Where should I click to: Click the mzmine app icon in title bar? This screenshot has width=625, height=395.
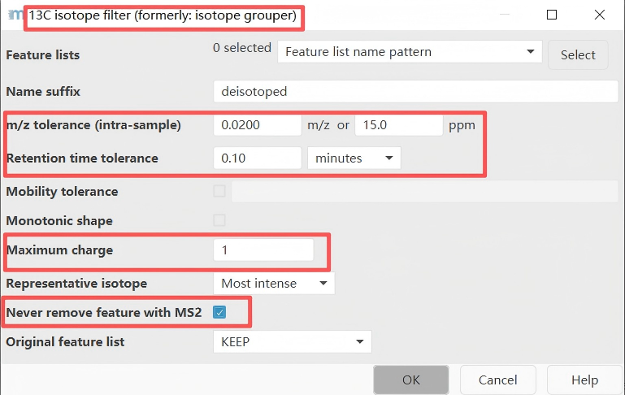16,15
